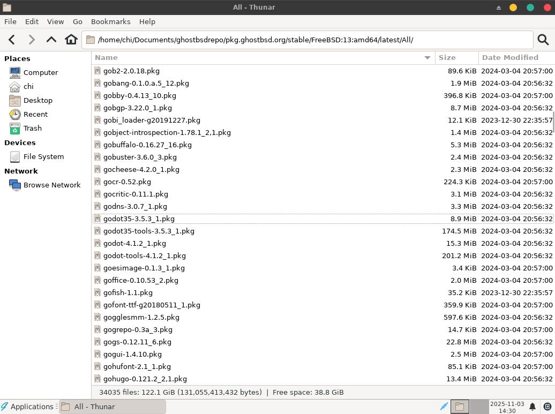
Task: Click the circular icon beside the tray bell
Action: pos(547,407)
